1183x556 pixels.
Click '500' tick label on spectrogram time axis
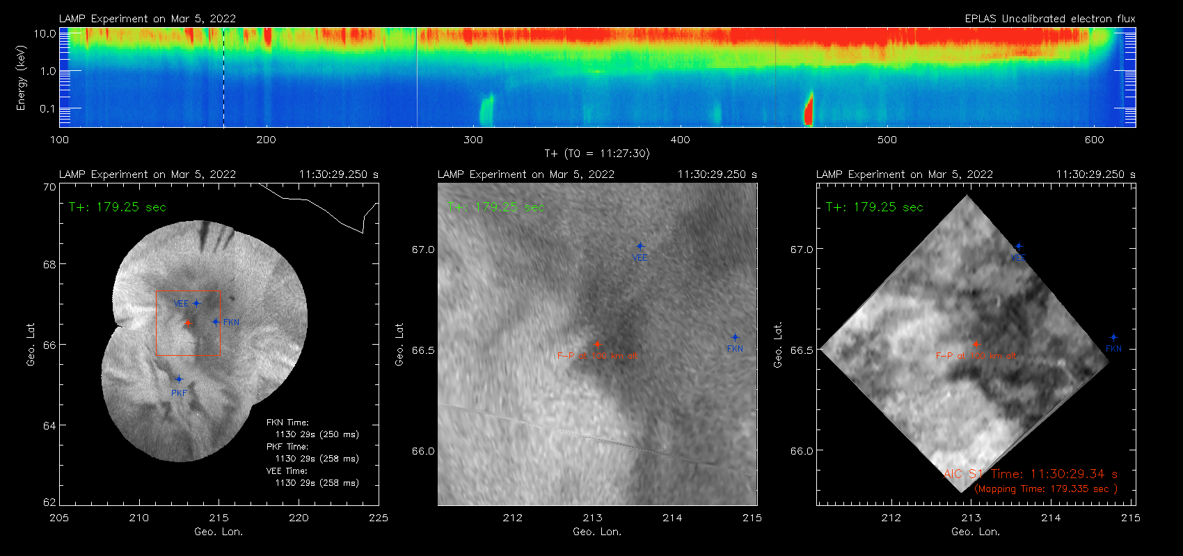[x=887, y=140]
